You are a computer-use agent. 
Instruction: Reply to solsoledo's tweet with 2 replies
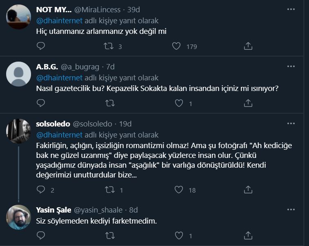click(x=40, y=190)
